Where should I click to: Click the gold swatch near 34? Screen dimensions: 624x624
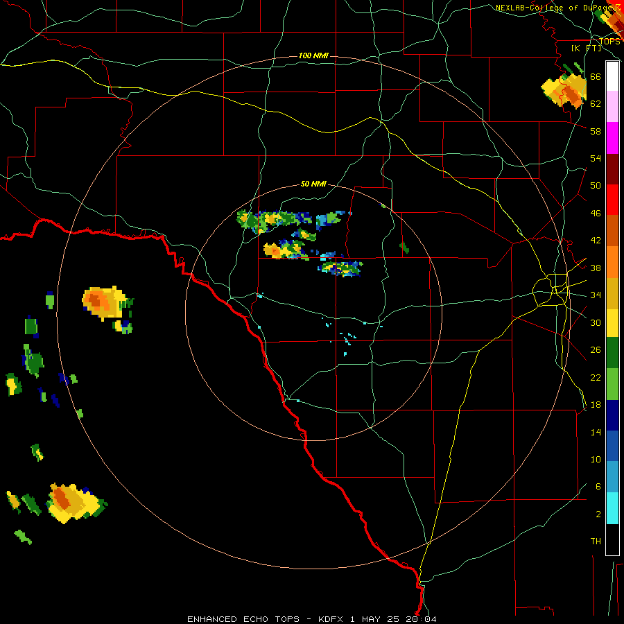(612, 293)
